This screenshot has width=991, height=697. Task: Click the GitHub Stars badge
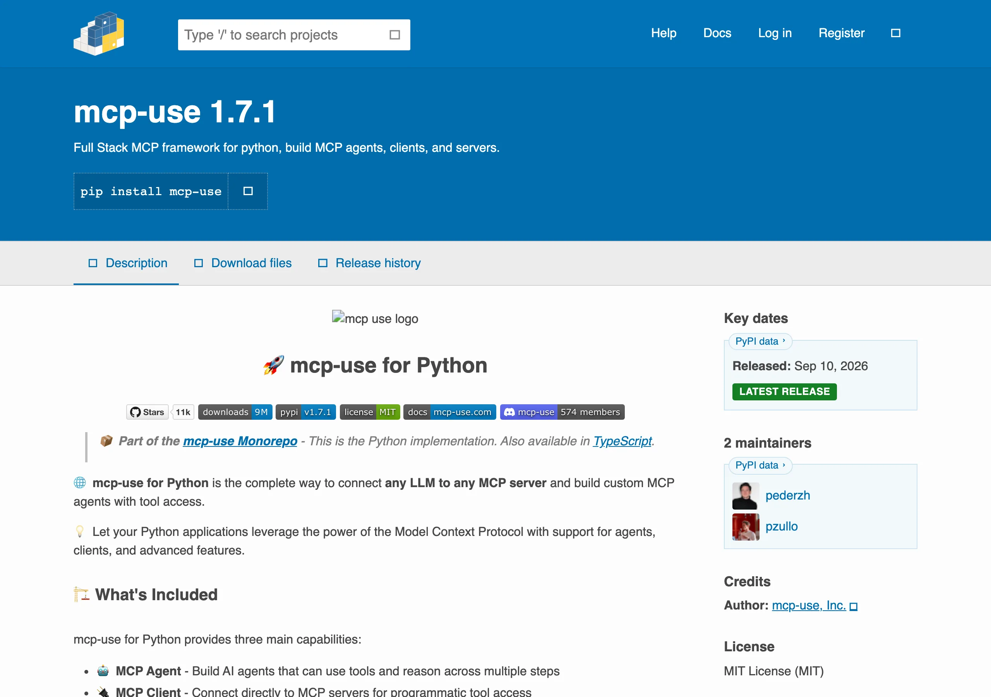(147, 412)
